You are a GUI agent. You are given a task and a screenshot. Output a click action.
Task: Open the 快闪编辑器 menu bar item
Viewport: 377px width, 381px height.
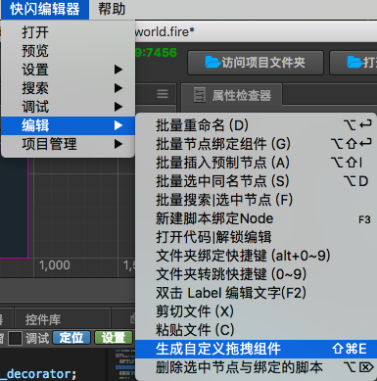point(45,9)
